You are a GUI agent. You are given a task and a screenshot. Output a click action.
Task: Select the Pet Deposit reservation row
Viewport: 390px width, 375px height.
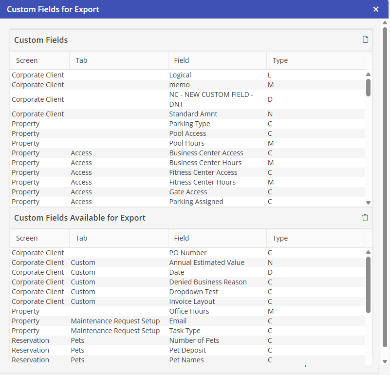click(x=187, y=350)
